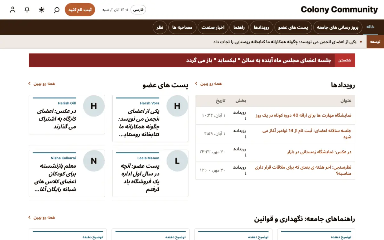Click همه رو ببین beside پست های عضو

(44, 84)
